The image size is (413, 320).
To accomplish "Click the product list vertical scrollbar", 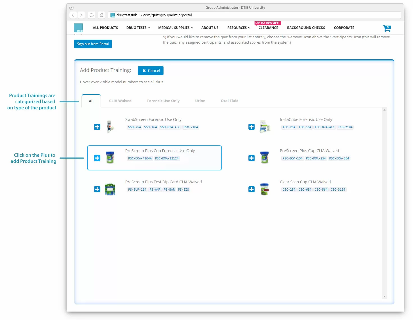I will point(384,202).
